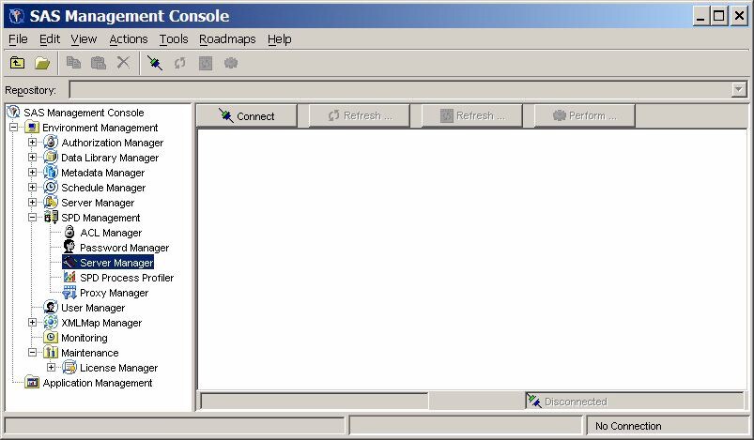Screen dimensions: 754x440
Task: Click the Maintenance tools icon
Action: [51, 352]
